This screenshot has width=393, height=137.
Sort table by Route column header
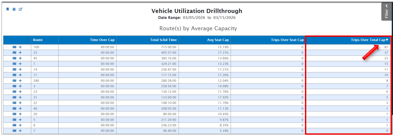(38, 40)
